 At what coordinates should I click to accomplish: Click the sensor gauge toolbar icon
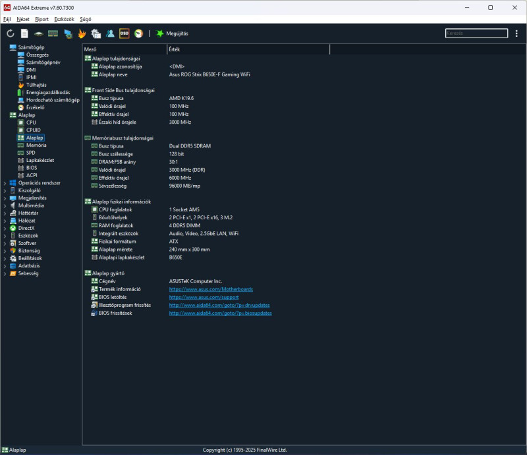138,34
